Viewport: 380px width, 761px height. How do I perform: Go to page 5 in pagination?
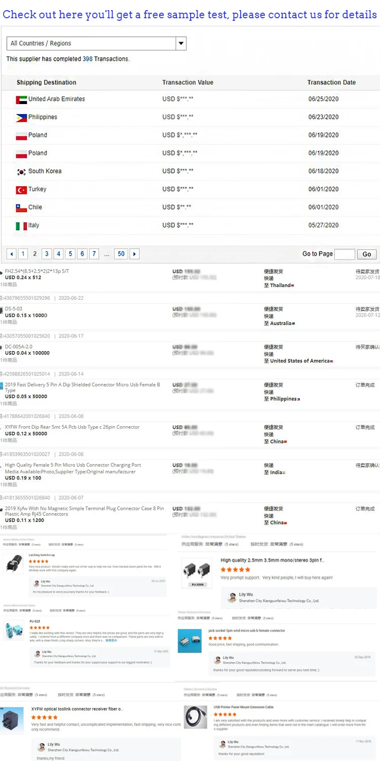[70, 254]
